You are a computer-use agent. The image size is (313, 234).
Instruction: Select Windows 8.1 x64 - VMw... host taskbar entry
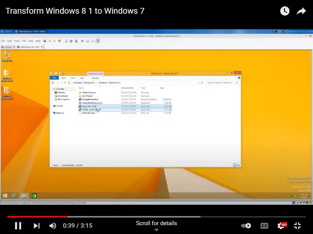click(31, 31)
